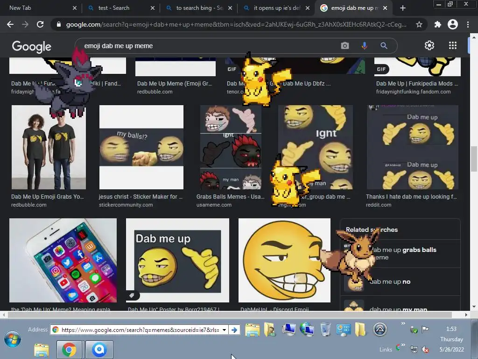Click the vertical scrollbar down arrow
Viewport: 478px width, 359px height.
474,307
